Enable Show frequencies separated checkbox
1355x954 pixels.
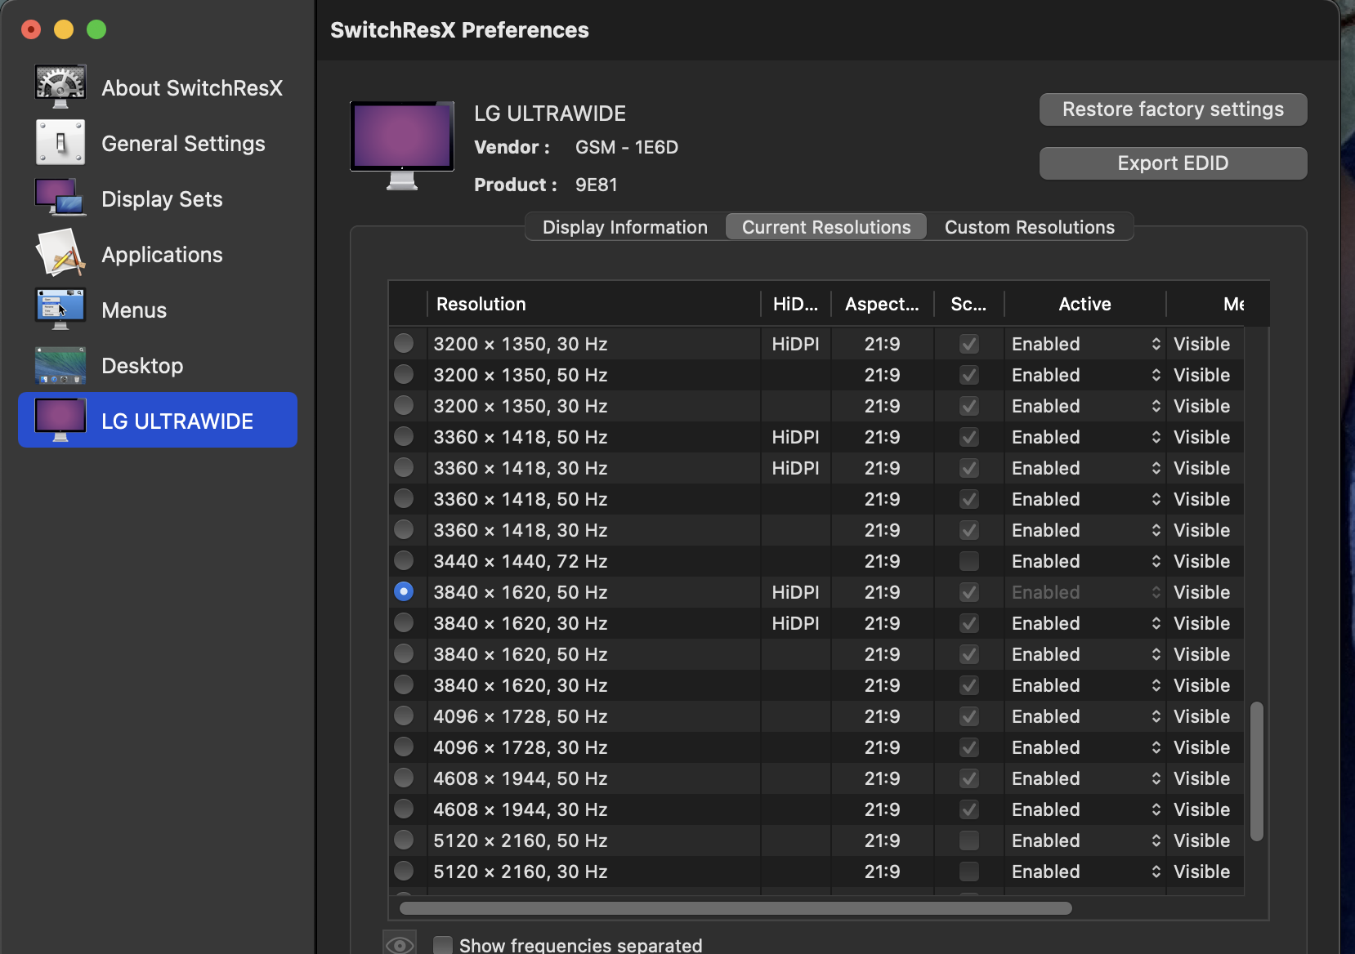pyautogui.click(x=443, y=945)
